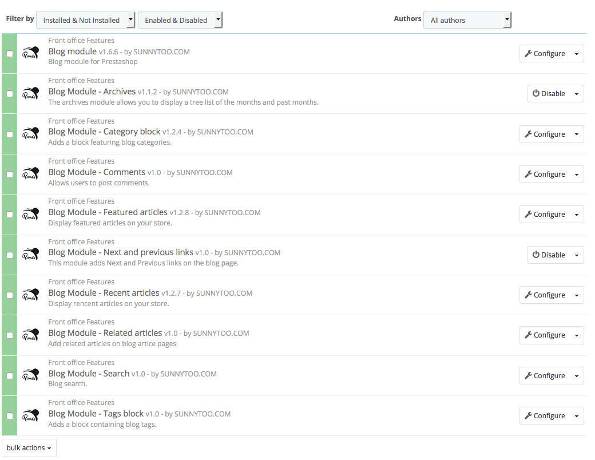This screenshot has height=460, width=595.
Task: Click 'Blog Module - Recent articles' title
Action: pos(104,293)
